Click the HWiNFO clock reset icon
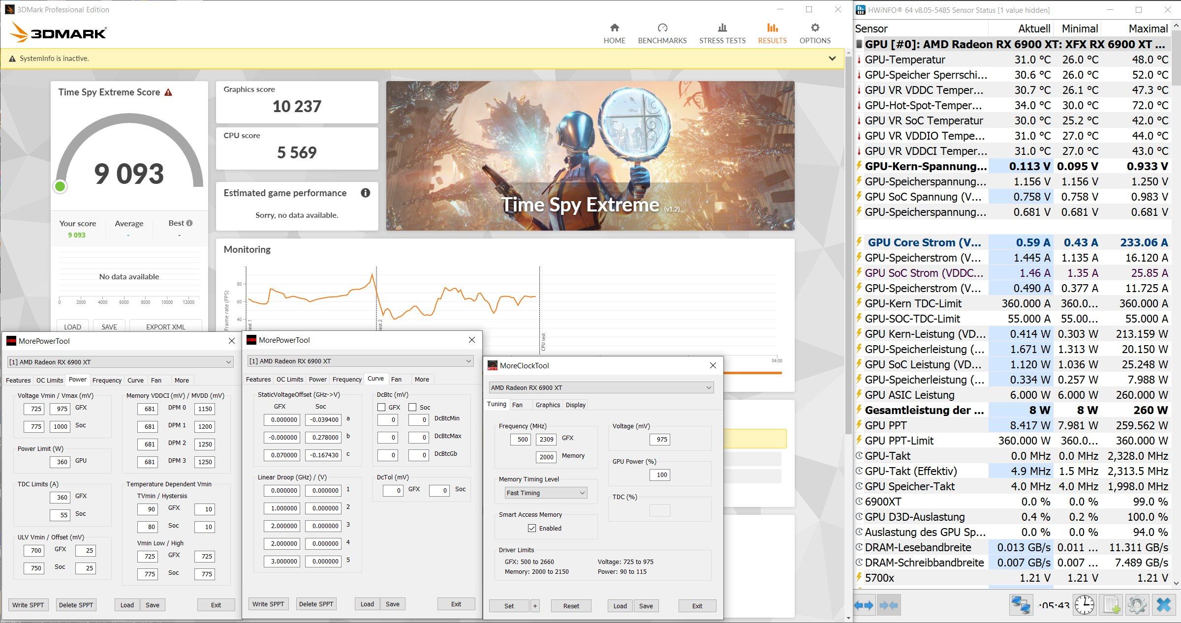The width and height of the screenshot is (1181, 623). click(1085, 605)
